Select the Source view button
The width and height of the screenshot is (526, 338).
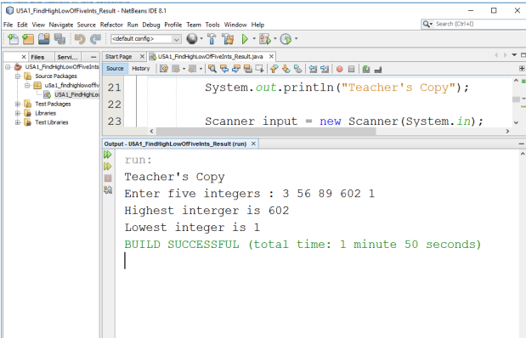coord(115,69)
